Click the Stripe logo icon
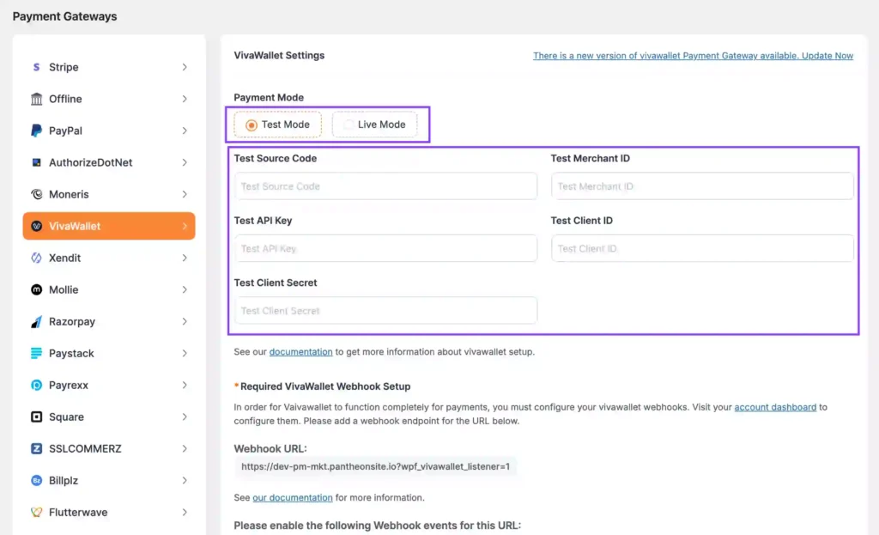 [x=36, y=67]
